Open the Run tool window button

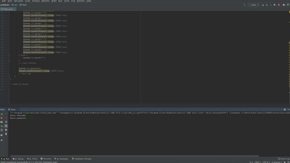tap(5, 159)
